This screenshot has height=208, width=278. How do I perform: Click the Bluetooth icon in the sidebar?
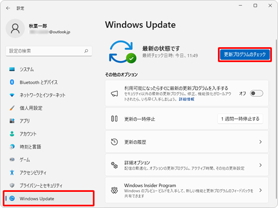pos(12,82)
